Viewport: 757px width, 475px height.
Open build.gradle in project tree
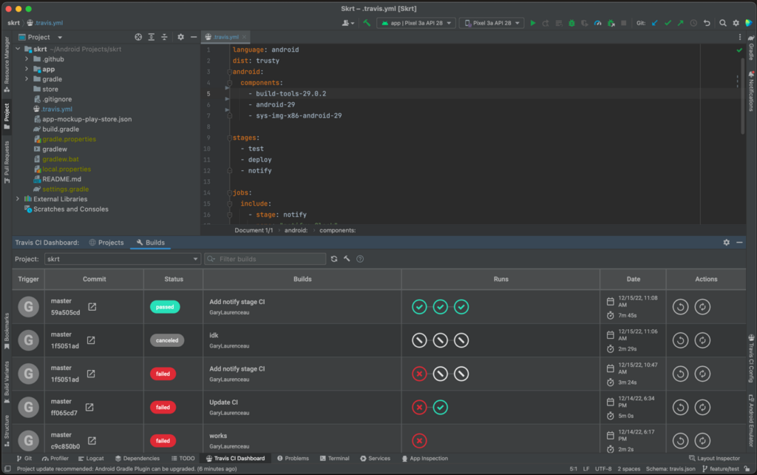(61, 129)
